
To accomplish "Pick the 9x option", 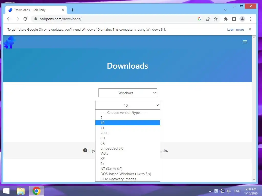I will (x=128, y=164).
